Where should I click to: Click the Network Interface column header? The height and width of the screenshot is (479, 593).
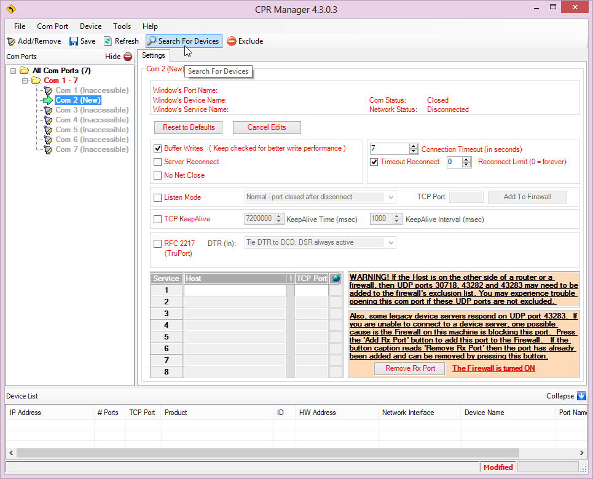(420, 413)
